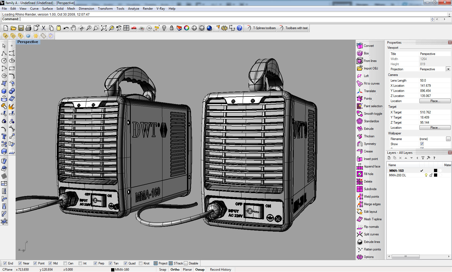The height and width of the screenshot is (272, 452).
Task: Uncheck the Quad object snap
Action: [125, 263]
